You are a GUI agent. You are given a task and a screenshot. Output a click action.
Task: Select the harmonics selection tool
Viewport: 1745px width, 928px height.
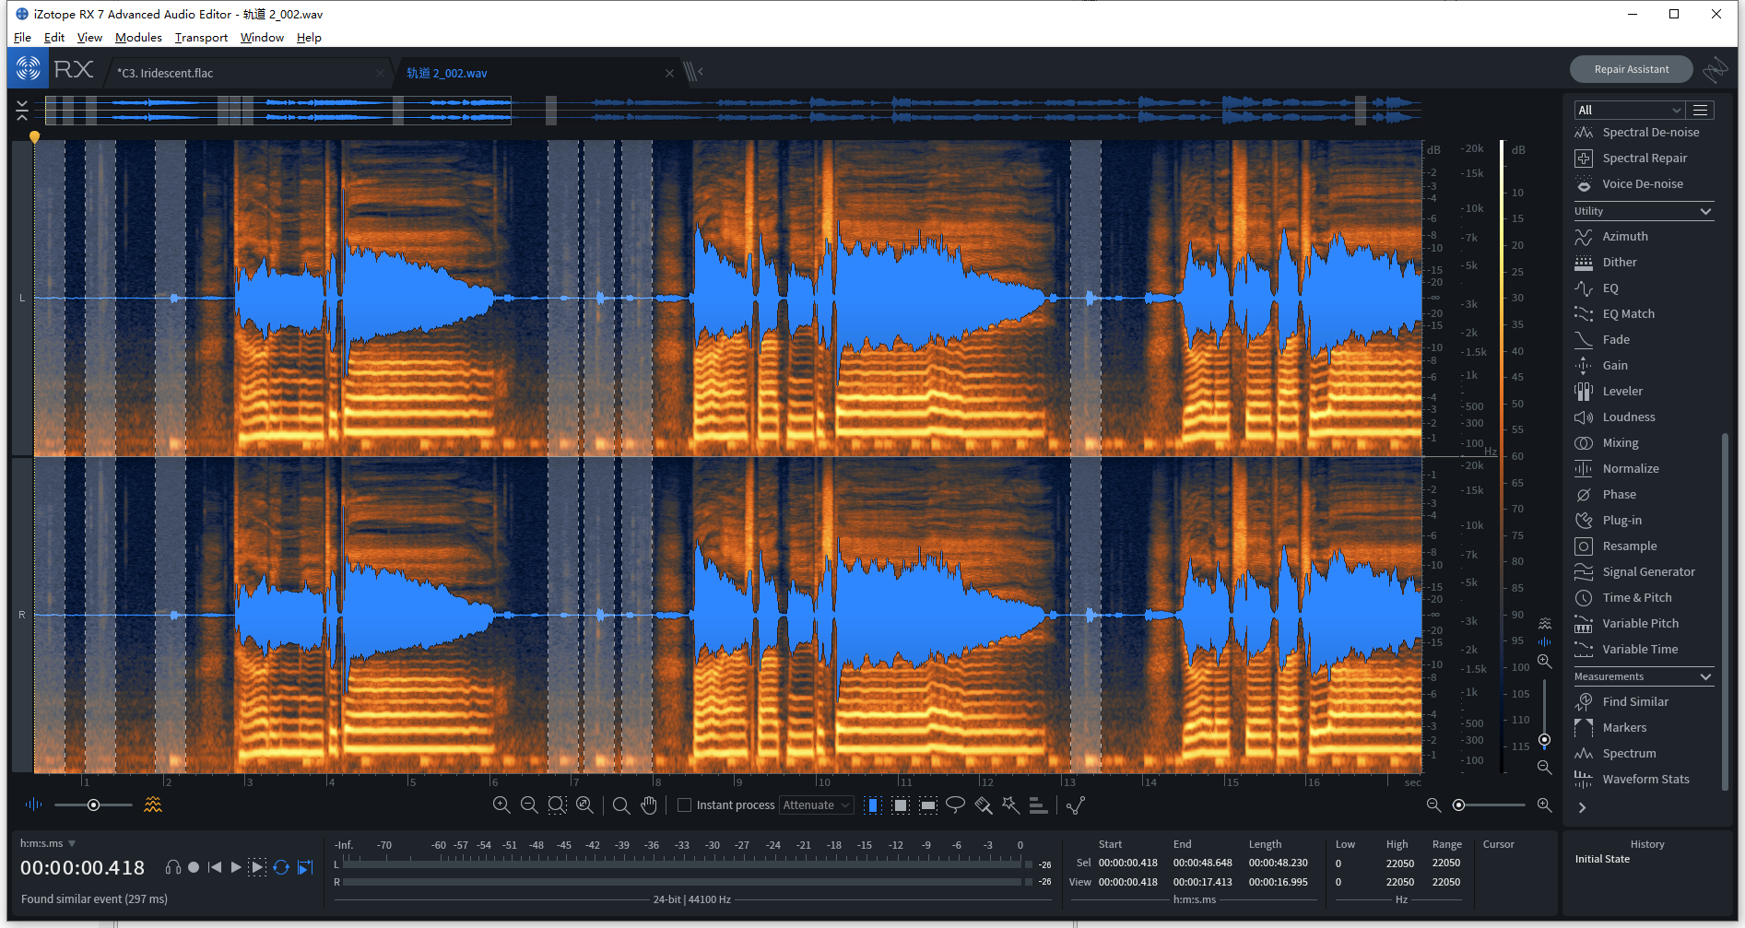1038,805
